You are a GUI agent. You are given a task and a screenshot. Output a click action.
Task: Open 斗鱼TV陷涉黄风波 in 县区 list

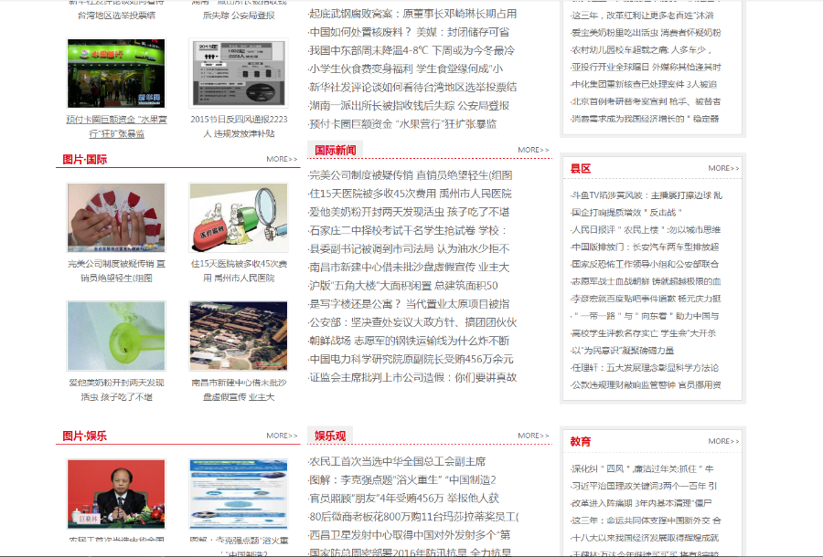[647, 195]
